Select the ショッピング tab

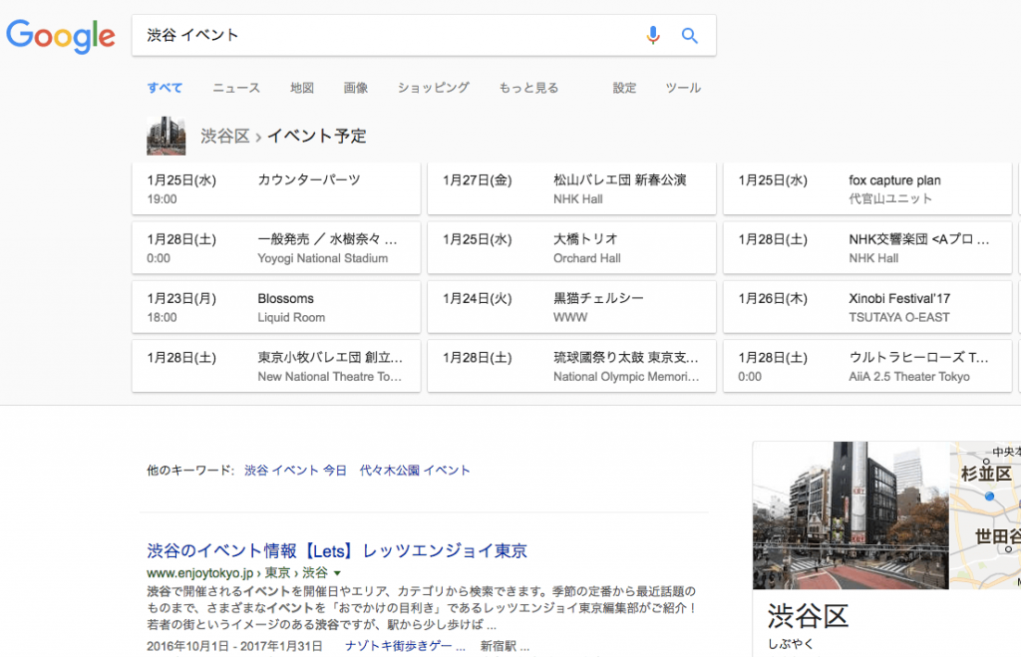pyautogui.click(x=434, y=88)
